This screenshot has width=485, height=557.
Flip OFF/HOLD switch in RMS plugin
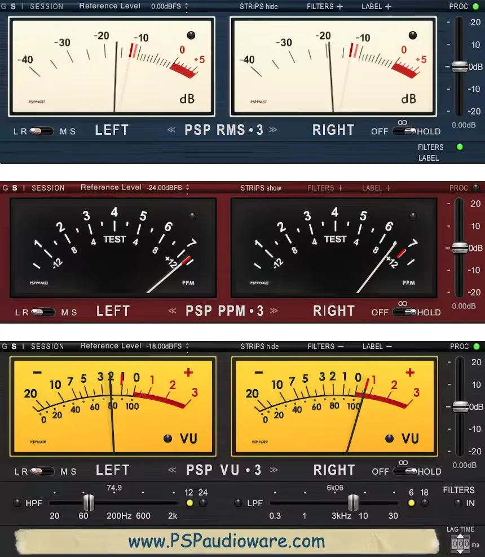(404, 131)
